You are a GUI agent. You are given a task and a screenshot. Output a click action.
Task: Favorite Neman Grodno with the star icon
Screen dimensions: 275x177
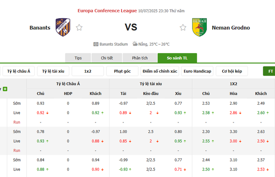[x=183, y=28]
